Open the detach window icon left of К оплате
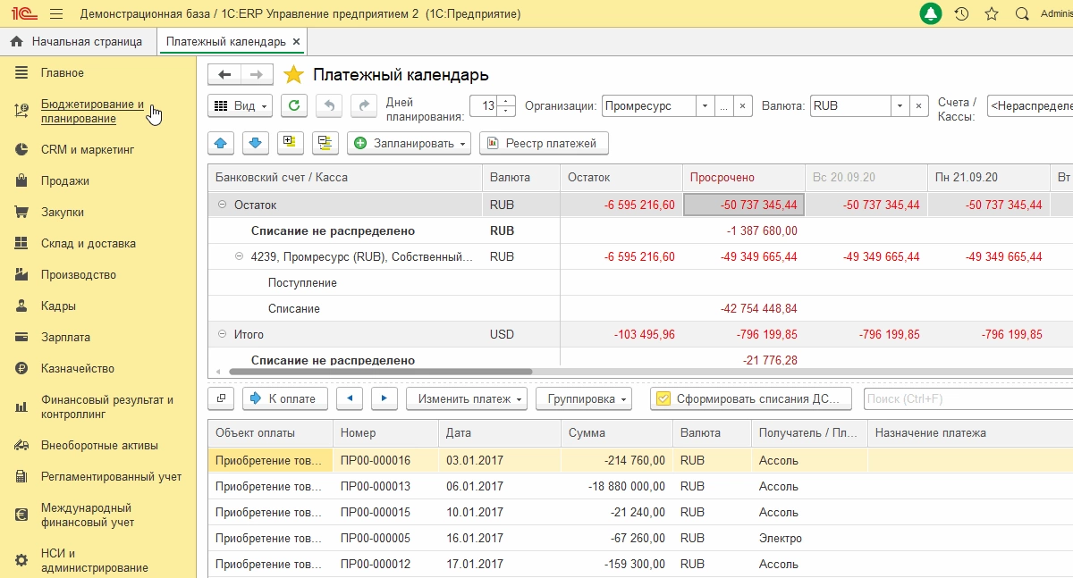 tap(222, 398)
